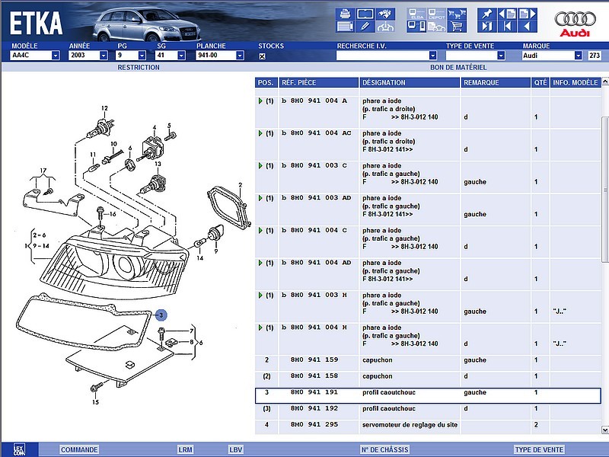Expand the row 8H0 941 003 AD
This screenshot has height=457, width=609.
pos(260,198)
